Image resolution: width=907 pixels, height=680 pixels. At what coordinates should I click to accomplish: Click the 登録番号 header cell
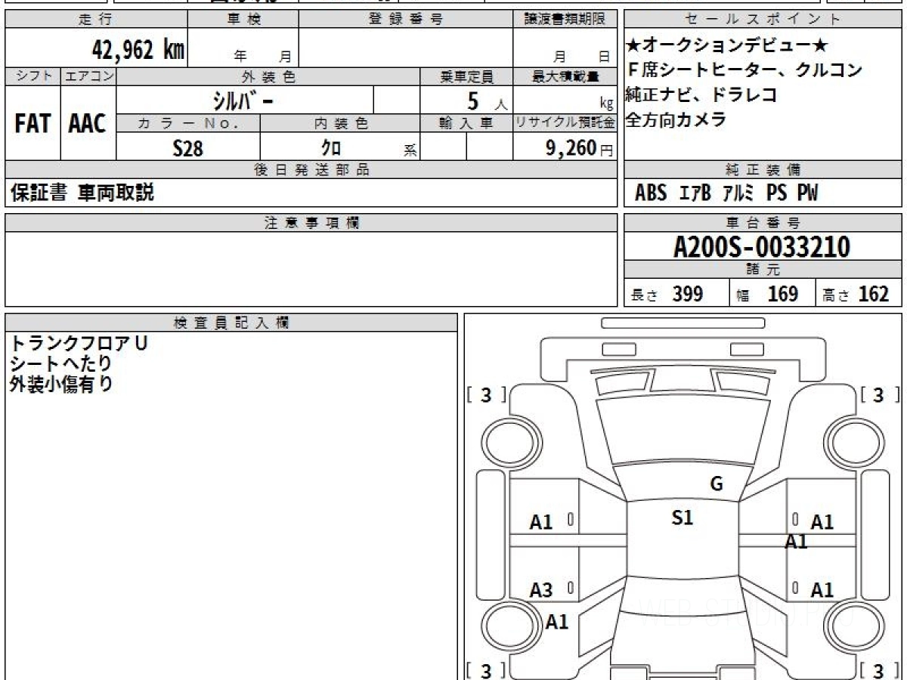[x=406, y=20]
